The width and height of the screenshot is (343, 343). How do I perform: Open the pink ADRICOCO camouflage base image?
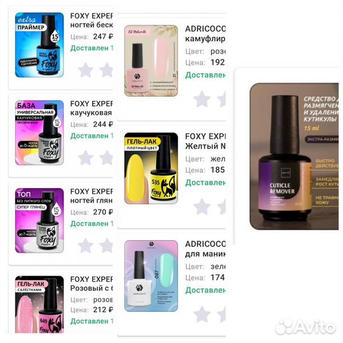(151, 60)
